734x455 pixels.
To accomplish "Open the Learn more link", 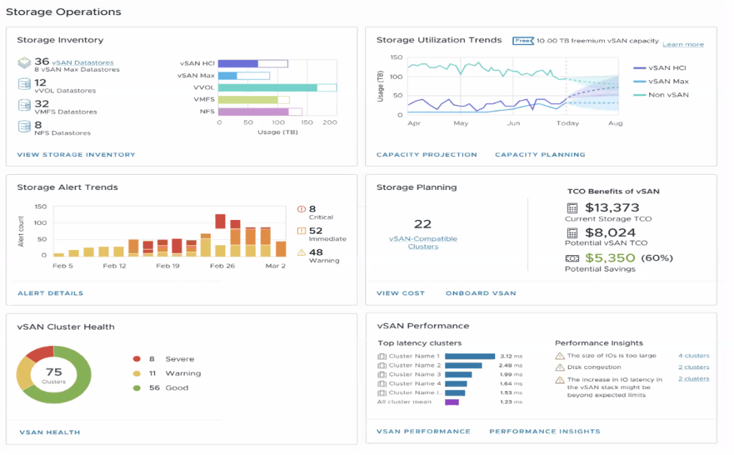I will pos(682,44).
